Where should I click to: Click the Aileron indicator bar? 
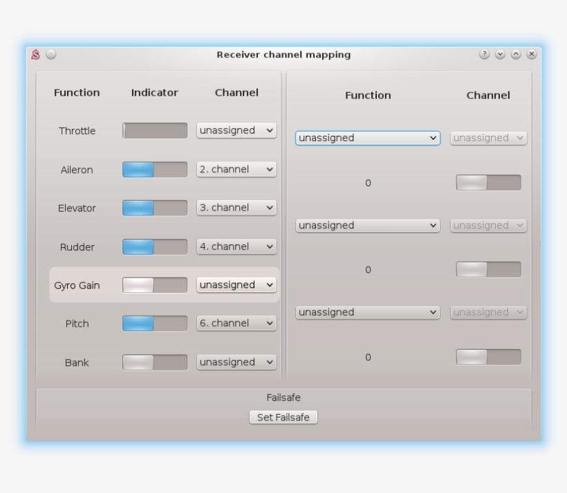[155, 170]
